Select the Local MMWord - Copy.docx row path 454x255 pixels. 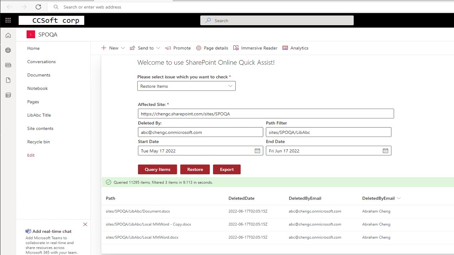[x=149, y=224]
